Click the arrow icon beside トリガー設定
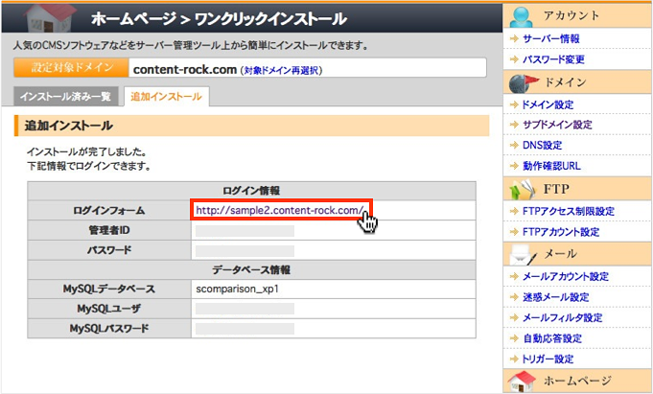653x394 pixels. (x=514, y=359)
